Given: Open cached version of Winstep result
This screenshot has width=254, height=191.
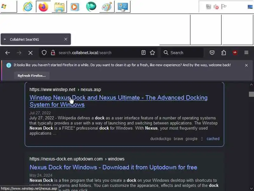Looking at the screenshot, I should [213, 139].
